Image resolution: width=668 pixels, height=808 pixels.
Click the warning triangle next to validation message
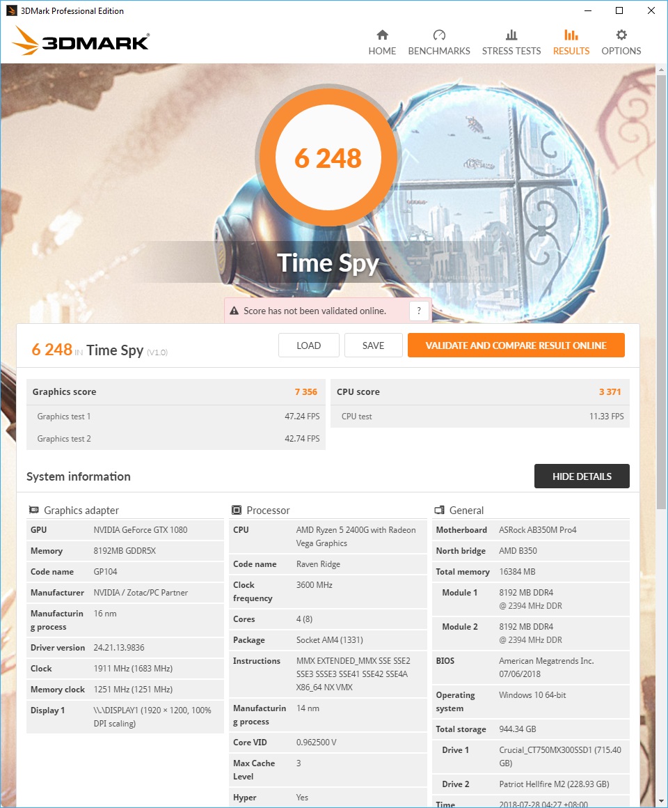pyautogui.click(x=234, y=311)
